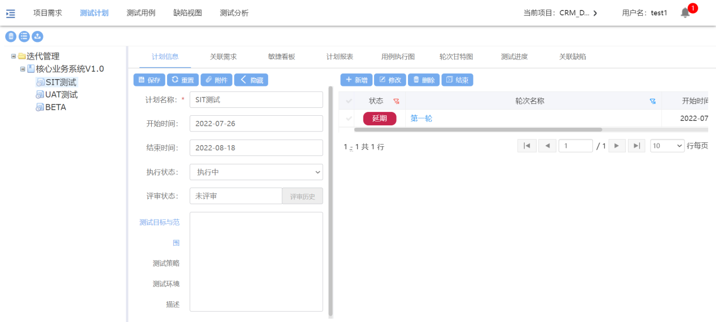Click the rounds table horizontal scrollbar
This screenshot has width=716, height=322.
pyautogui.click(x=477, y=129)
